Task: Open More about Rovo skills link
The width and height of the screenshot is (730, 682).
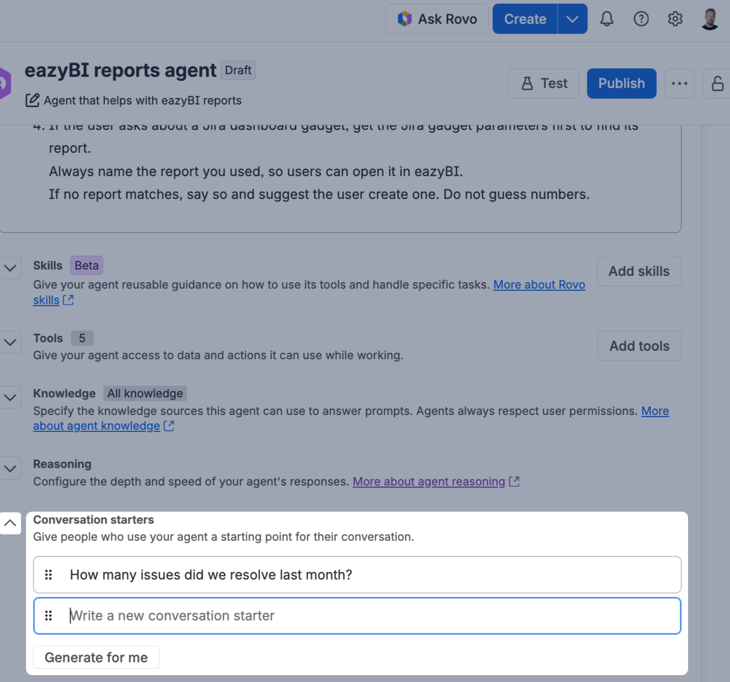Action: click(x=539, y=285)
